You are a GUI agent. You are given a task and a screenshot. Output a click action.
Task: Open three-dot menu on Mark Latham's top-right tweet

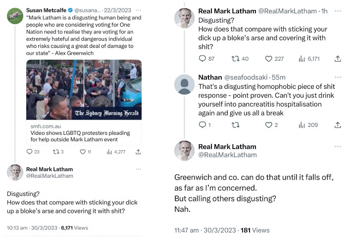[338, 11]
